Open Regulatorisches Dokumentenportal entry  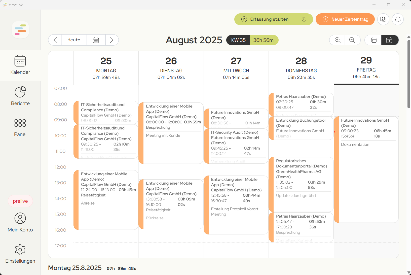(301, 184)
